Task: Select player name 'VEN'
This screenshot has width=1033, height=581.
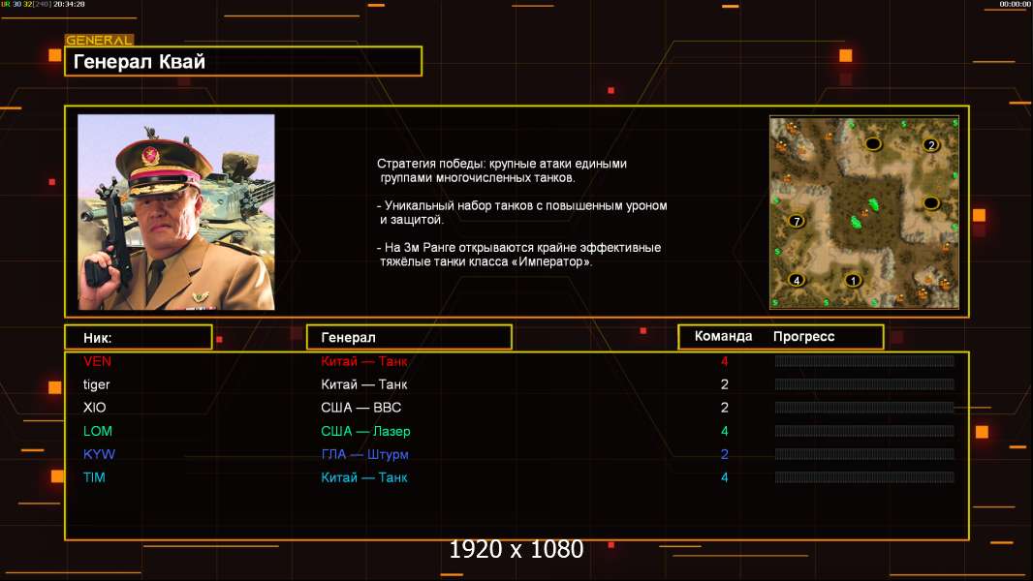Action: tap(97, 360)
